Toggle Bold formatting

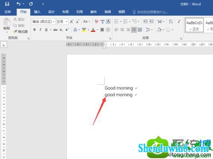coord(35,30)
